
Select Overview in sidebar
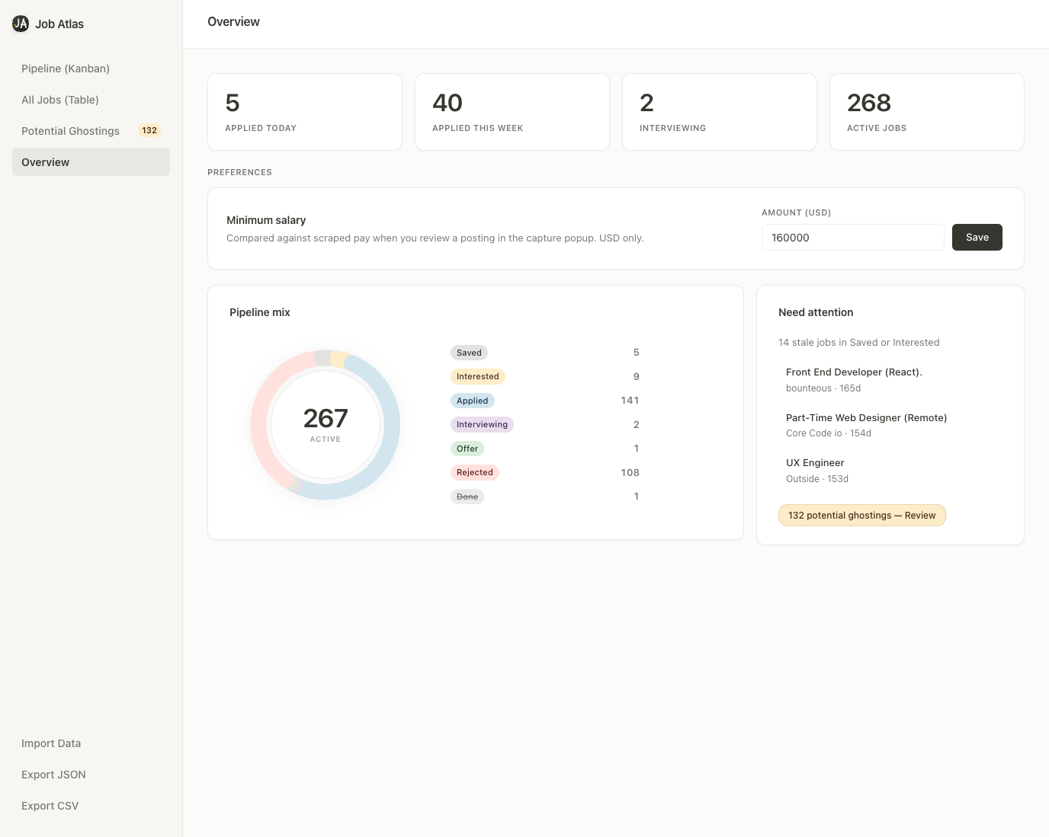91,162
